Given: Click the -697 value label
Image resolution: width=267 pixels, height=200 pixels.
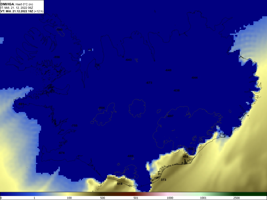Looking at the screenshot, I should coord(170,116).
